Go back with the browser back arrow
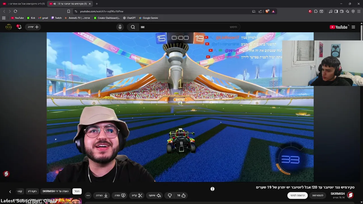Screen dimensions: 363x204 pos(4,11)
